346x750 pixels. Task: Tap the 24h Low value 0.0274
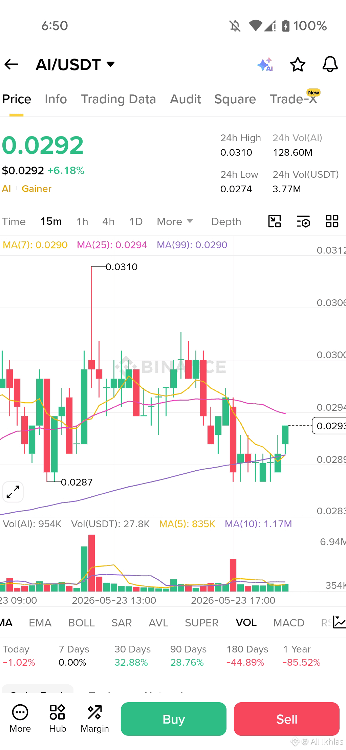click(236, 189)
